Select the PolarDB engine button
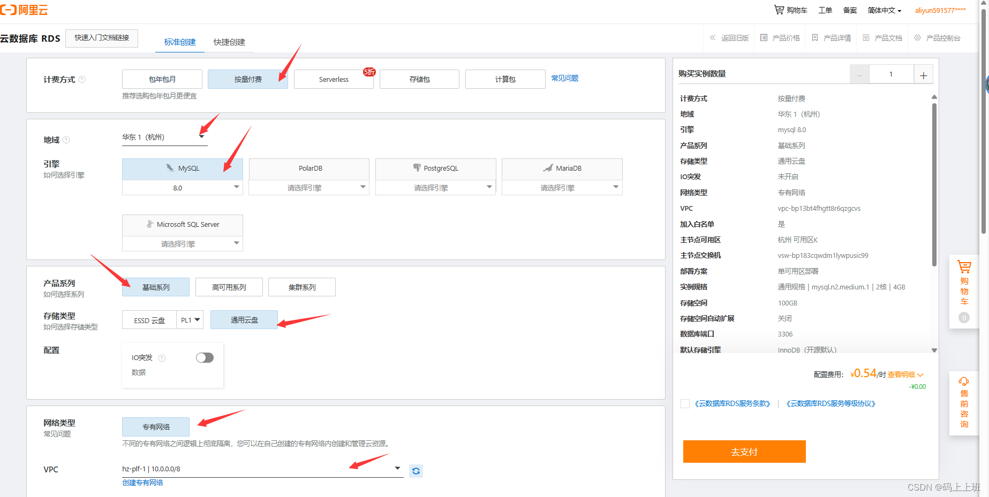The image size is (989, 497). 309,169
